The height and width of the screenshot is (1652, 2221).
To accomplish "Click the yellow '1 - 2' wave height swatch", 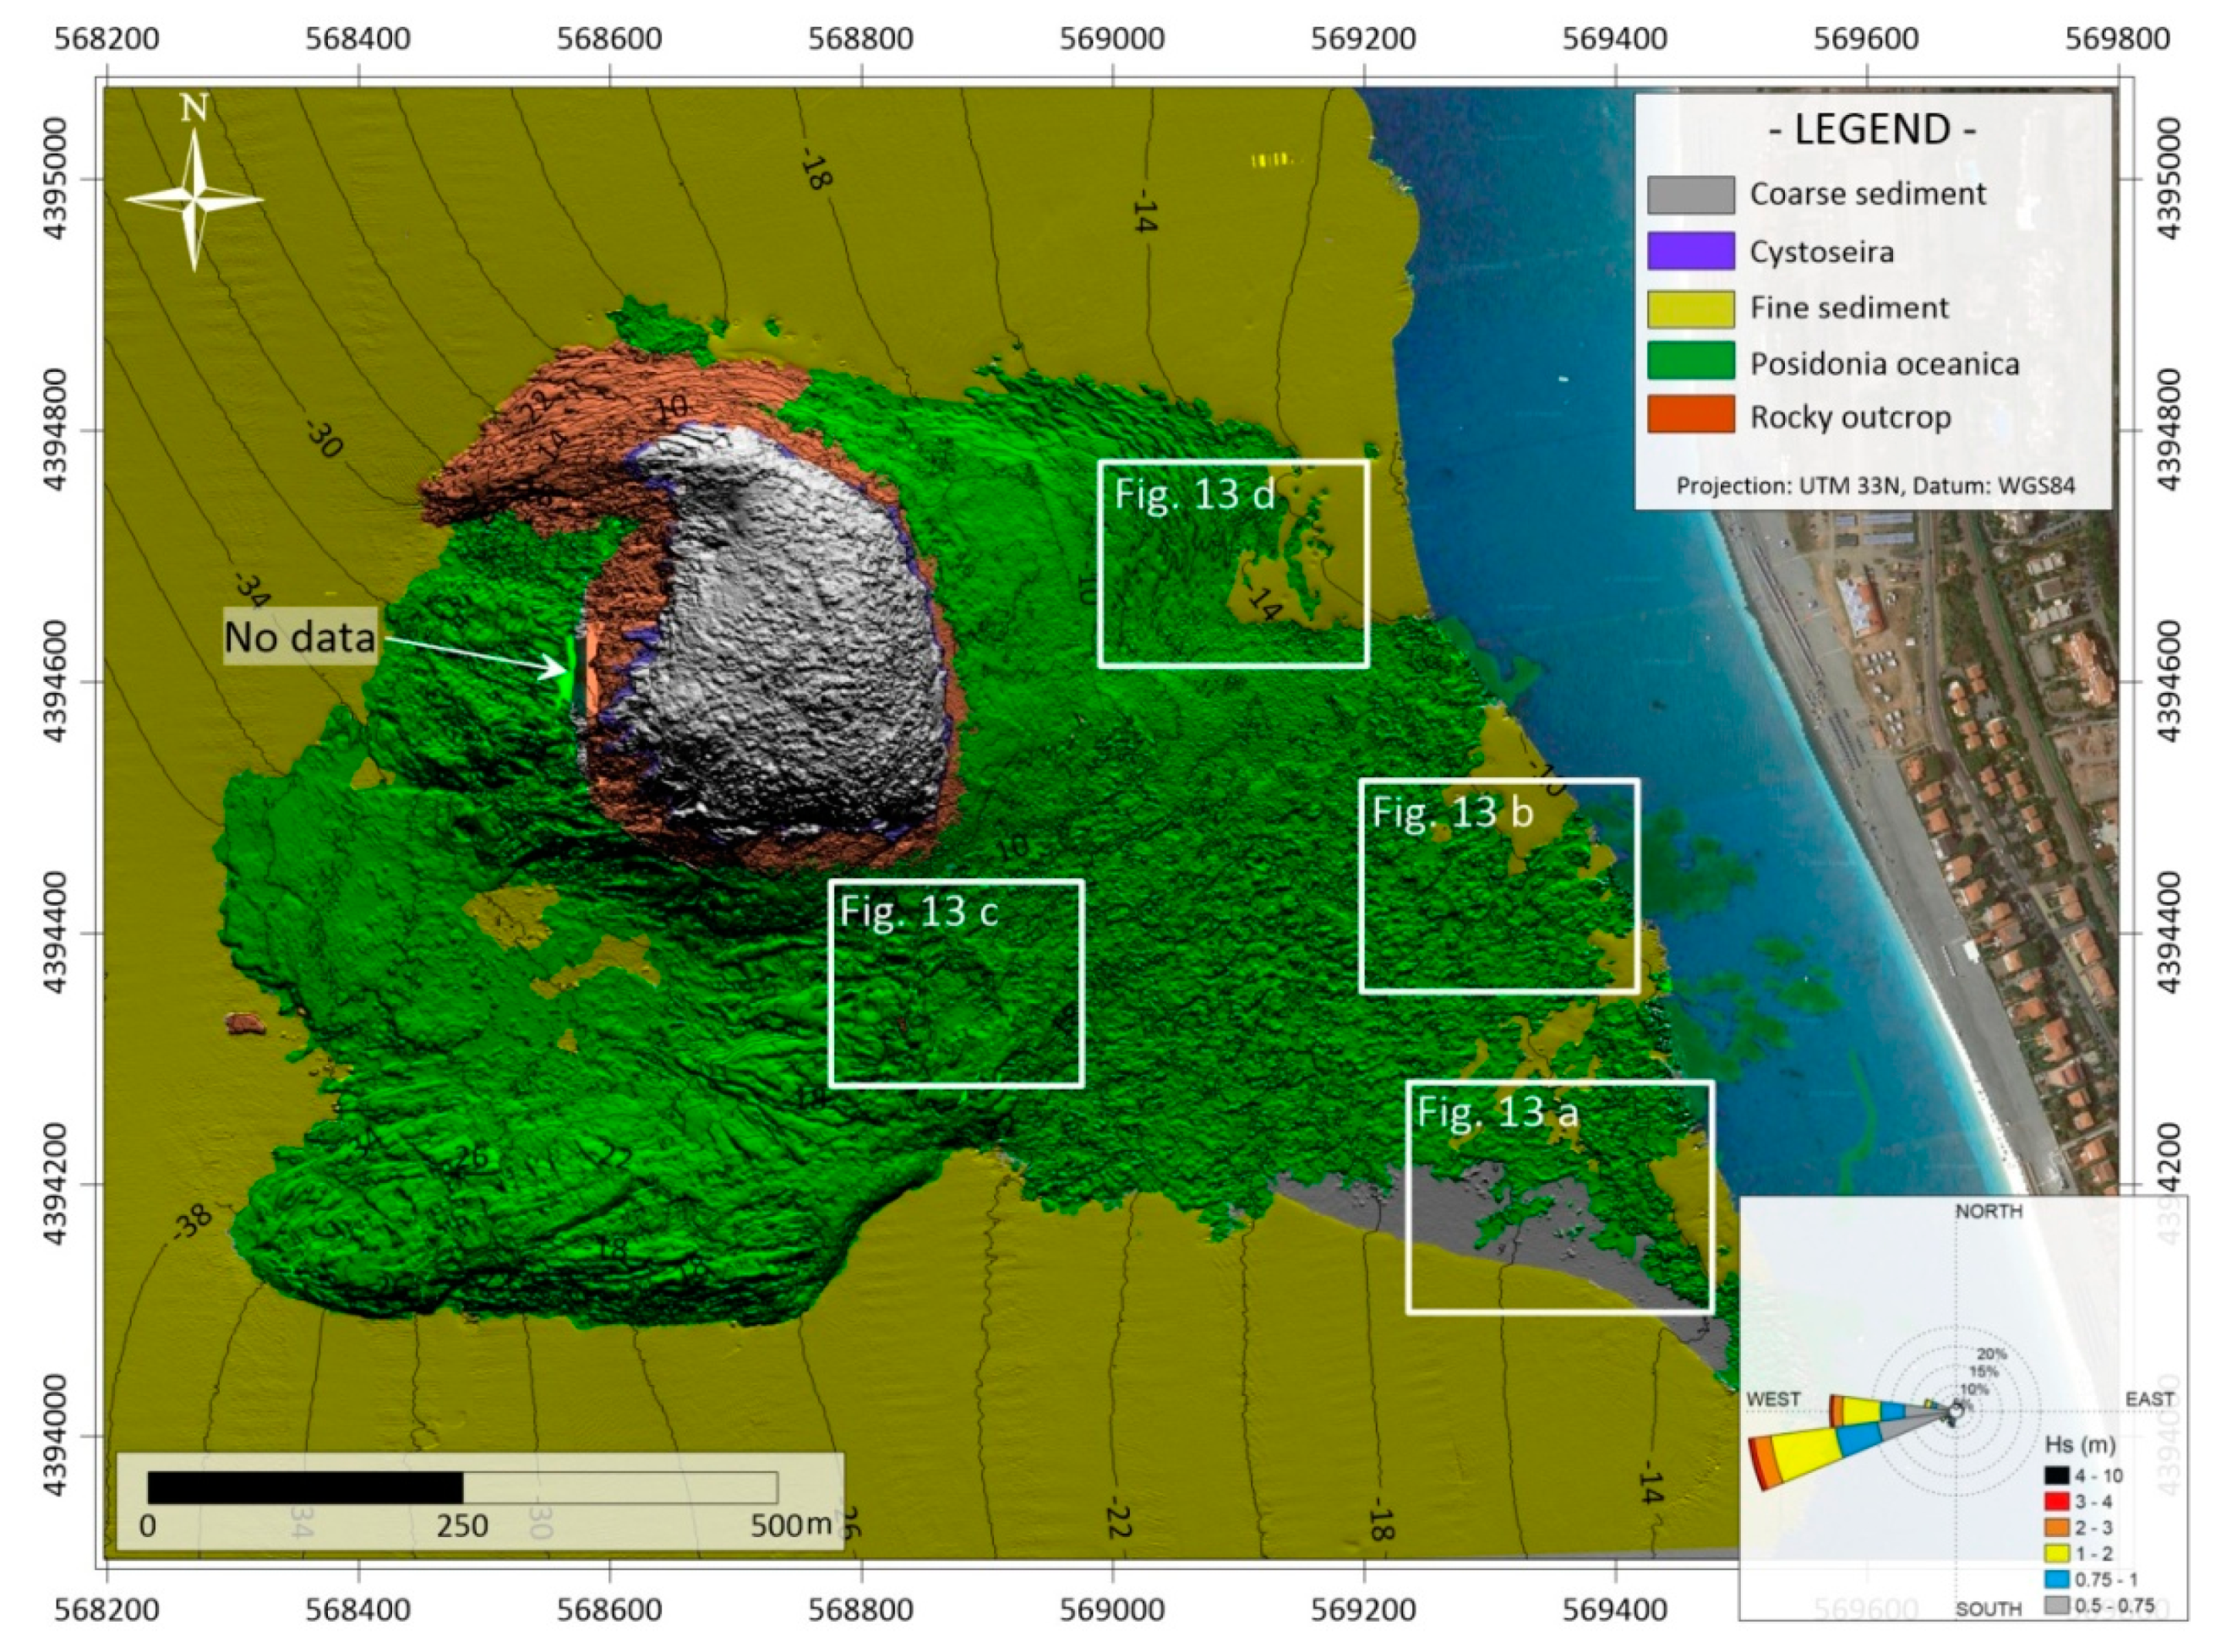I will (2056, 1553).
